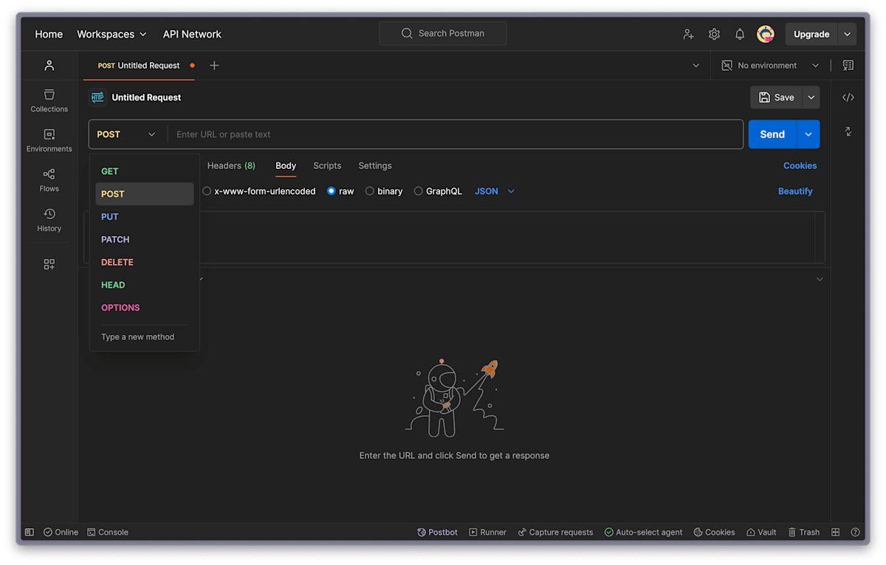Open the Save options arrow
Image resolution: width=886 pixels, height=565 pixels.
pyautogui.click(x=811, y=97)
